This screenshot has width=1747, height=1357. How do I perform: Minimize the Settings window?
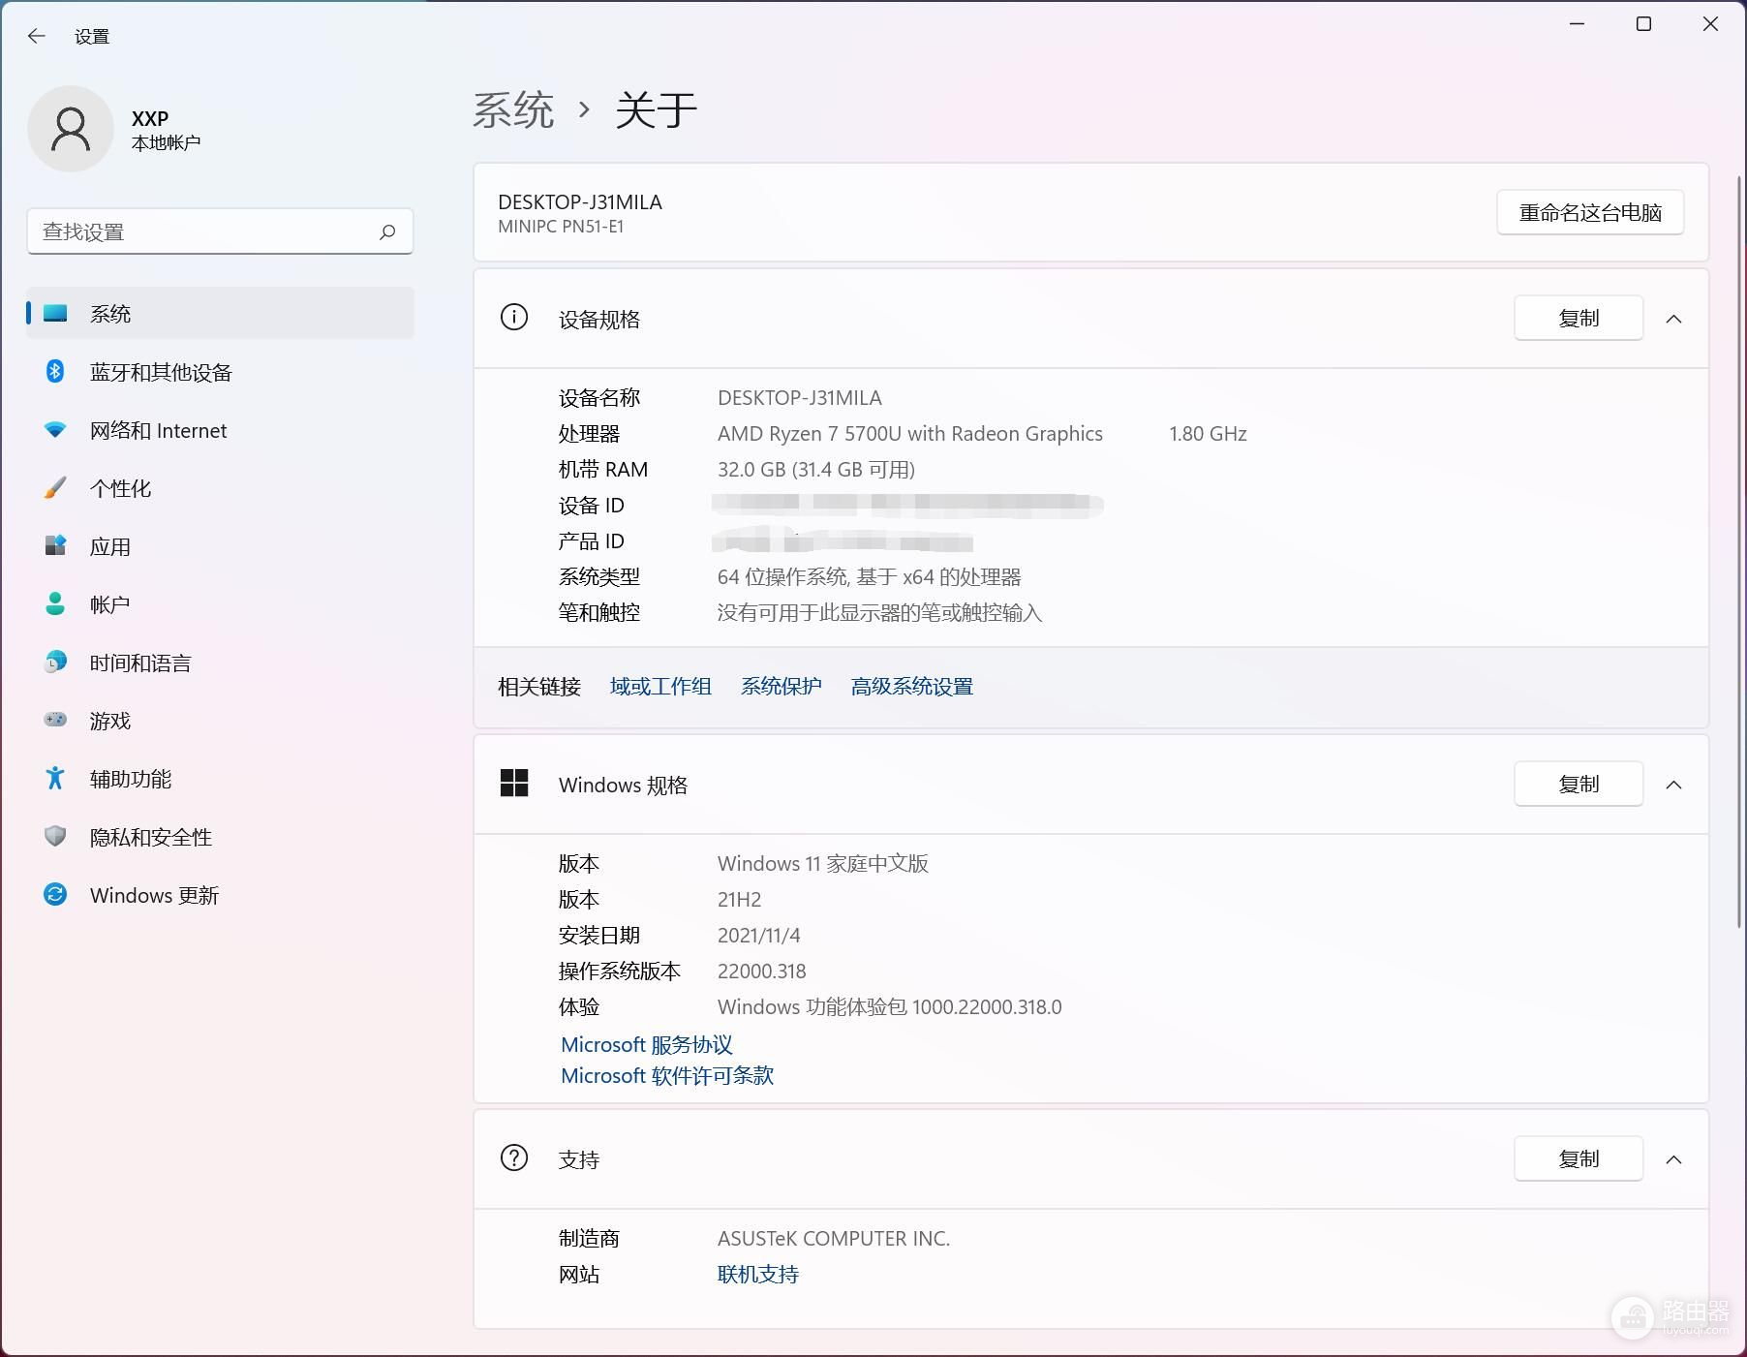[x=1578, y=24]
